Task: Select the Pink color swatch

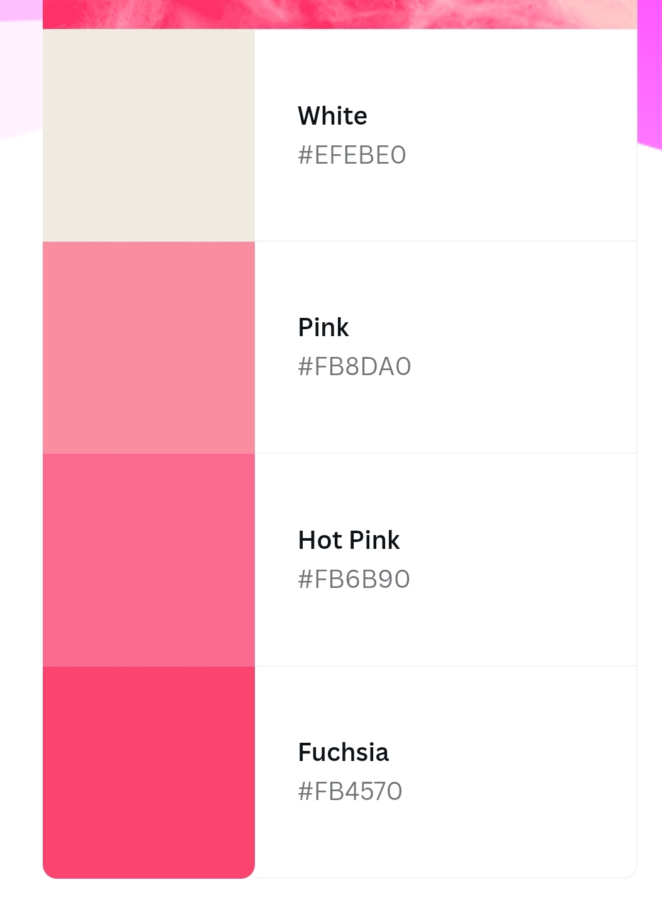Action: pos(149,347)
